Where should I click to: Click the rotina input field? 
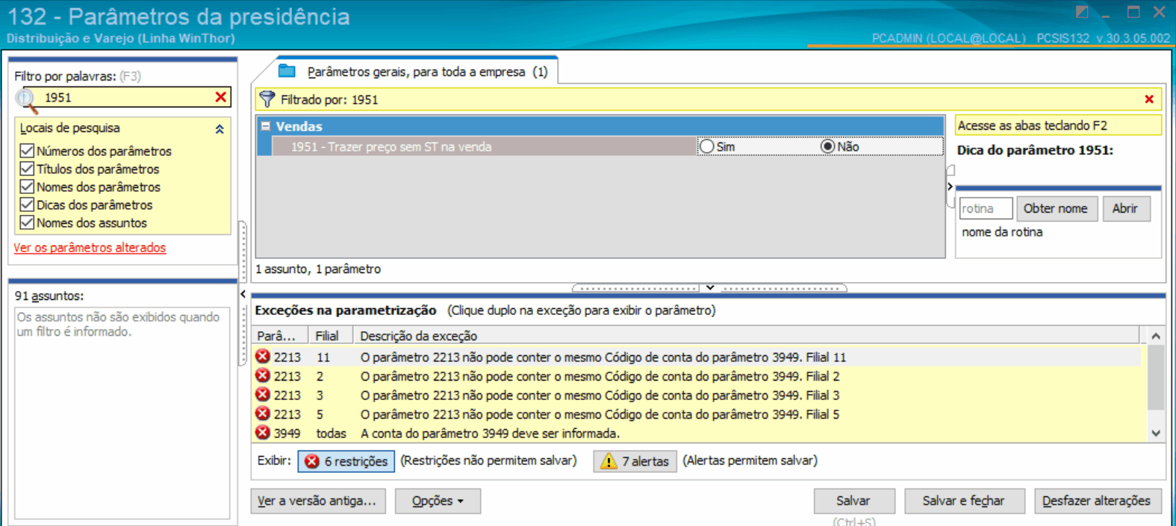point(986,209)
